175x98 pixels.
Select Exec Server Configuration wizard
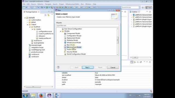coord(73,29)
